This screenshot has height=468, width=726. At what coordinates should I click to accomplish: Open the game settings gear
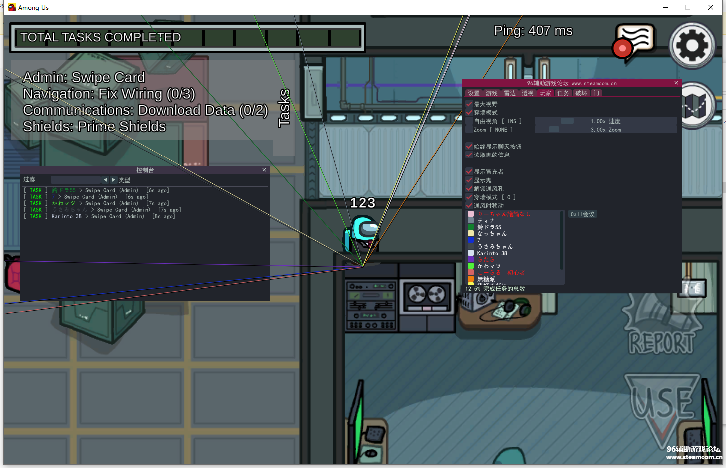tap(692, 45)
